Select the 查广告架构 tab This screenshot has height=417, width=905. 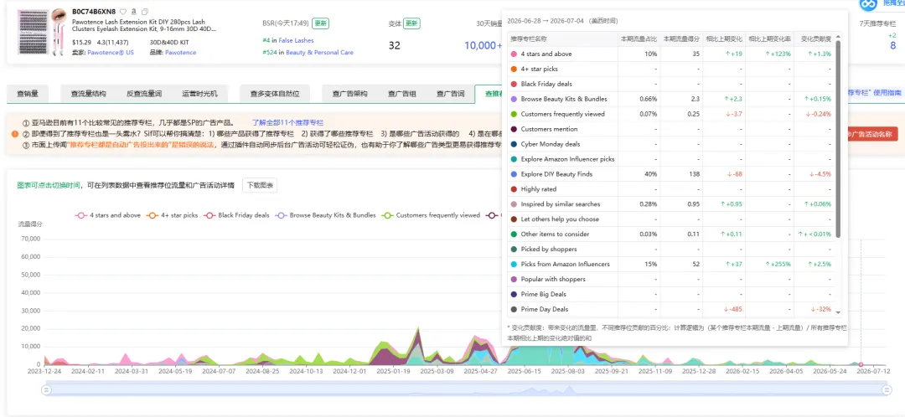coord(349,94)
